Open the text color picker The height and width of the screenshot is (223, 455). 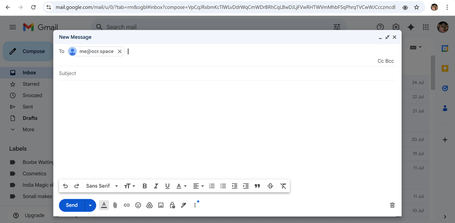pos(181,186)
